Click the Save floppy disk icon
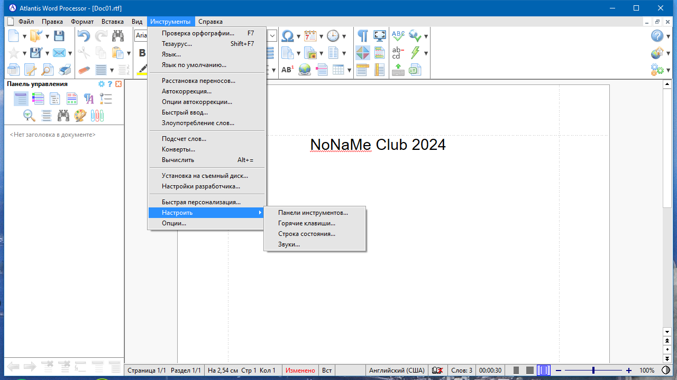The width and height of the screenshot is (677, 380). pyautogui.click(x=59, y=36)
